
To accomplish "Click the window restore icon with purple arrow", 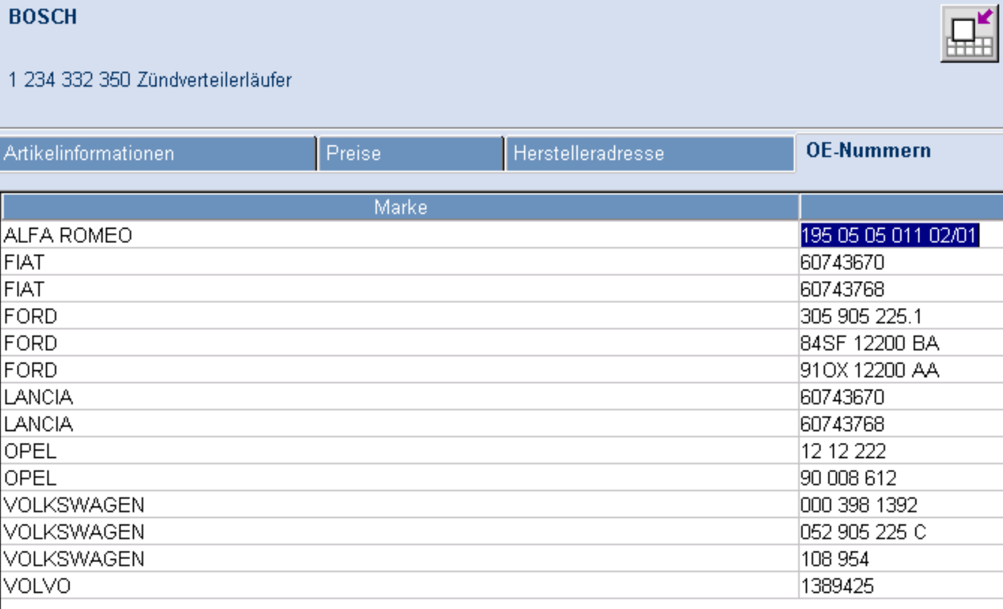I will (969, 34).
